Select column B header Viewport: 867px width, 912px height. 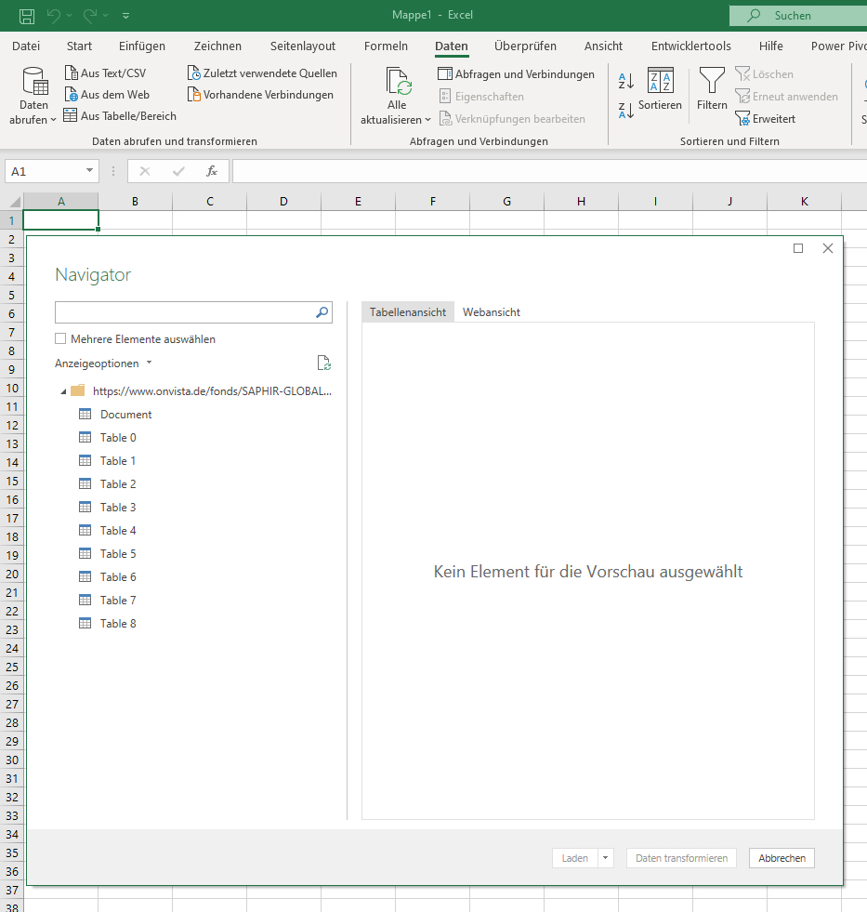coord(135,201)
